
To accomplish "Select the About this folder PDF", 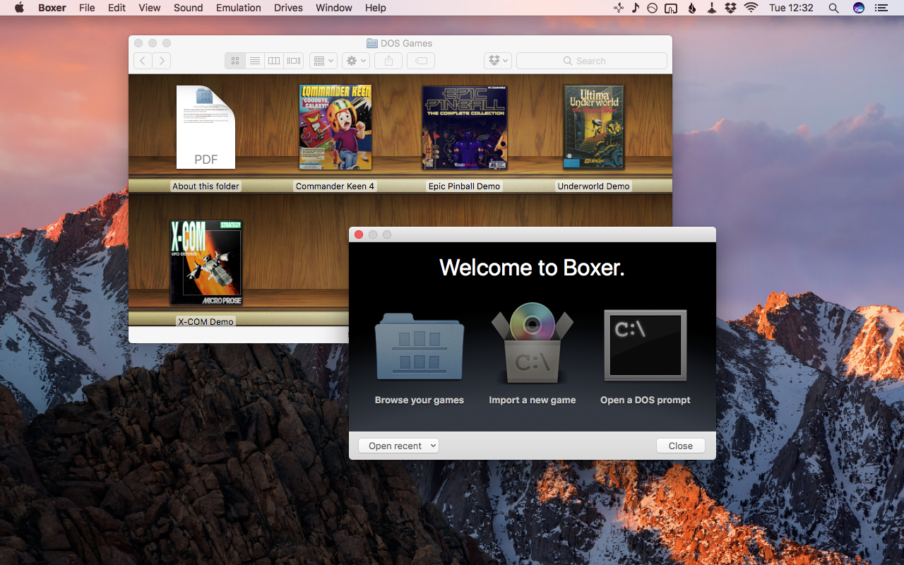I will tap(206, 127).
